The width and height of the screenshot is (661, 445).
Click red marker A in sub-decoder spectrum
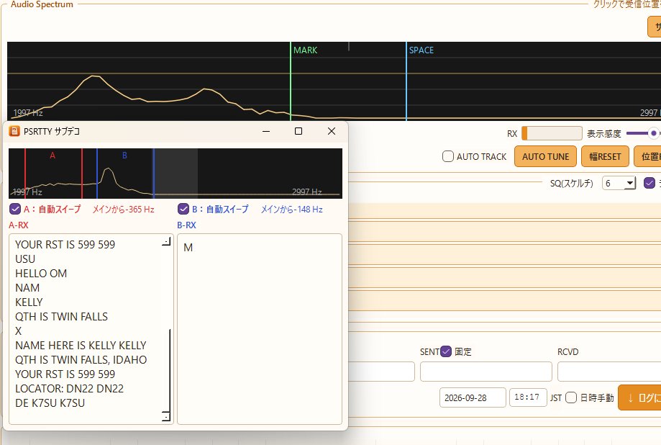53,156
